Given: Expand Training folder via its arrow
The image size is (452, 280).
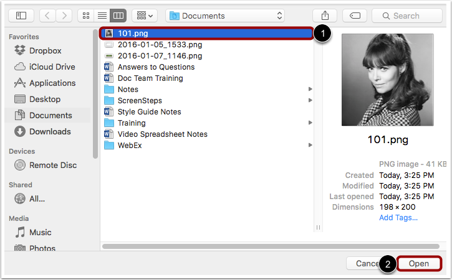Looking at the screenshot, I should 310,123.
